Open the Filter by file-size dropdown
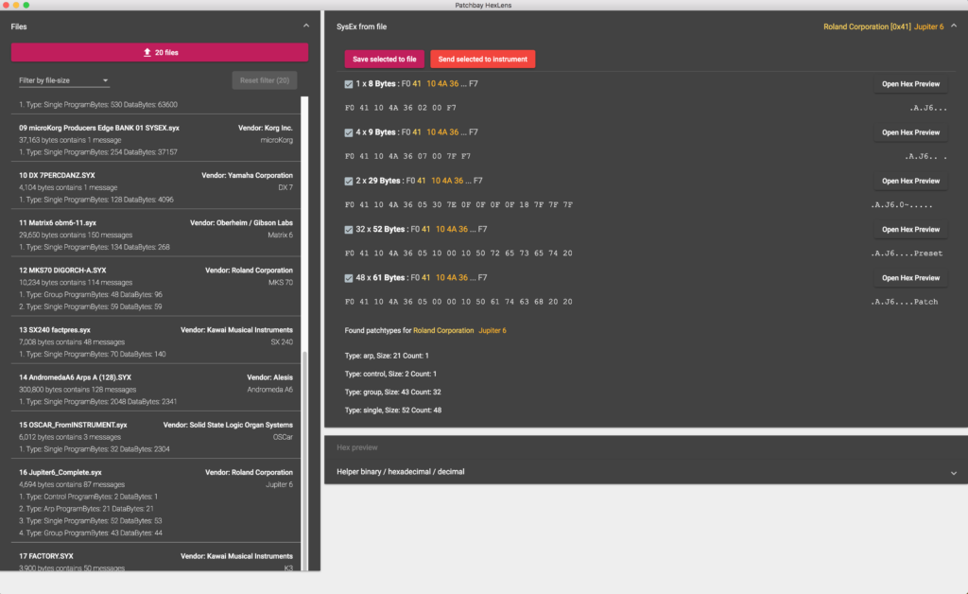Screen dimensions: 968x594 pyautogui.click(x=63, y=80)
